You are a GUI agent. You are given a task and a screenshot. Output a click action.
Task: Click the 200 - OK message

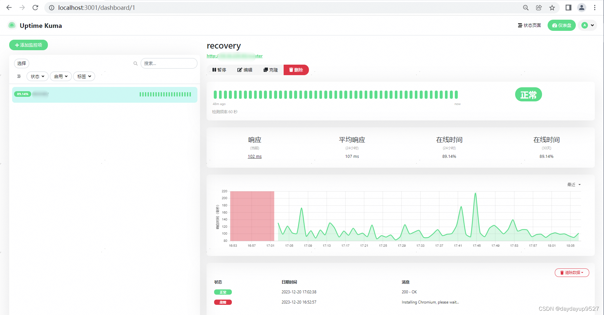tap(409, 292)
